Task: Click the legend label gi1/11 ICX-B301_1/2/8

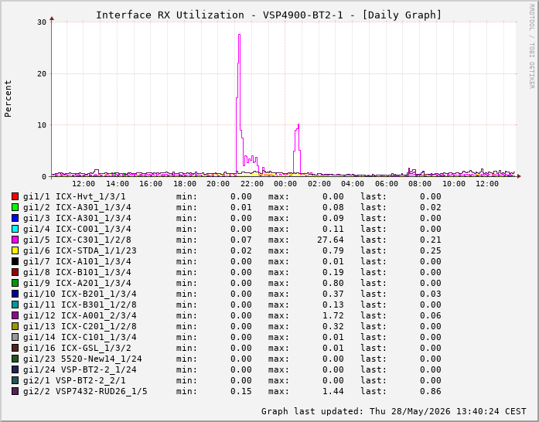Action: point(80,305)
